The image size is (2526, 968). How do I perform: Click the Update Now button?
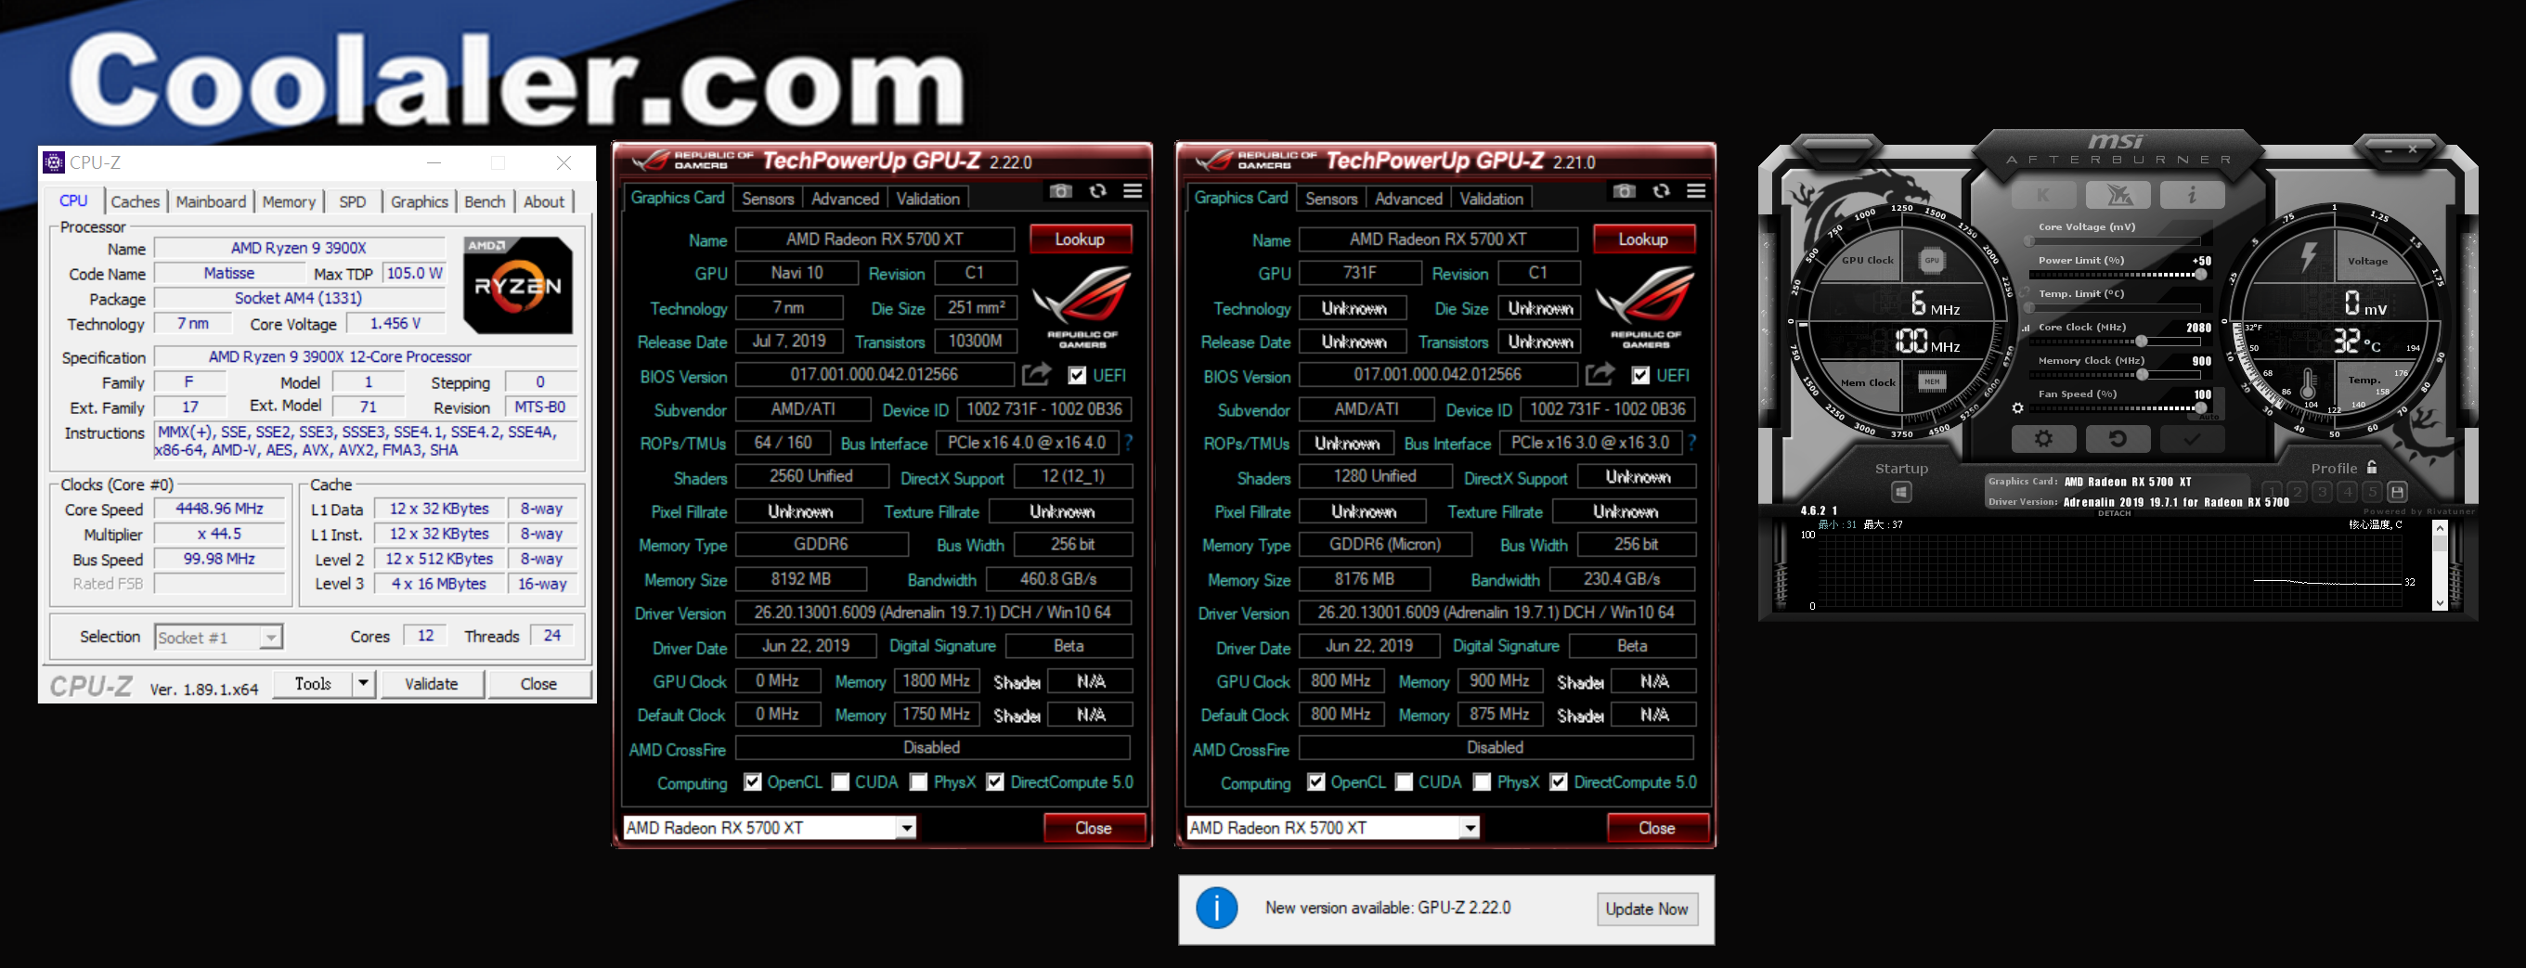click(1647, 910)
